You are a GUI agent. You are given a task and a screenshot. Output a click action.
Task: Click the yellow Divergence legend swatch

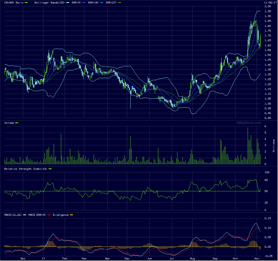(72, 215)
